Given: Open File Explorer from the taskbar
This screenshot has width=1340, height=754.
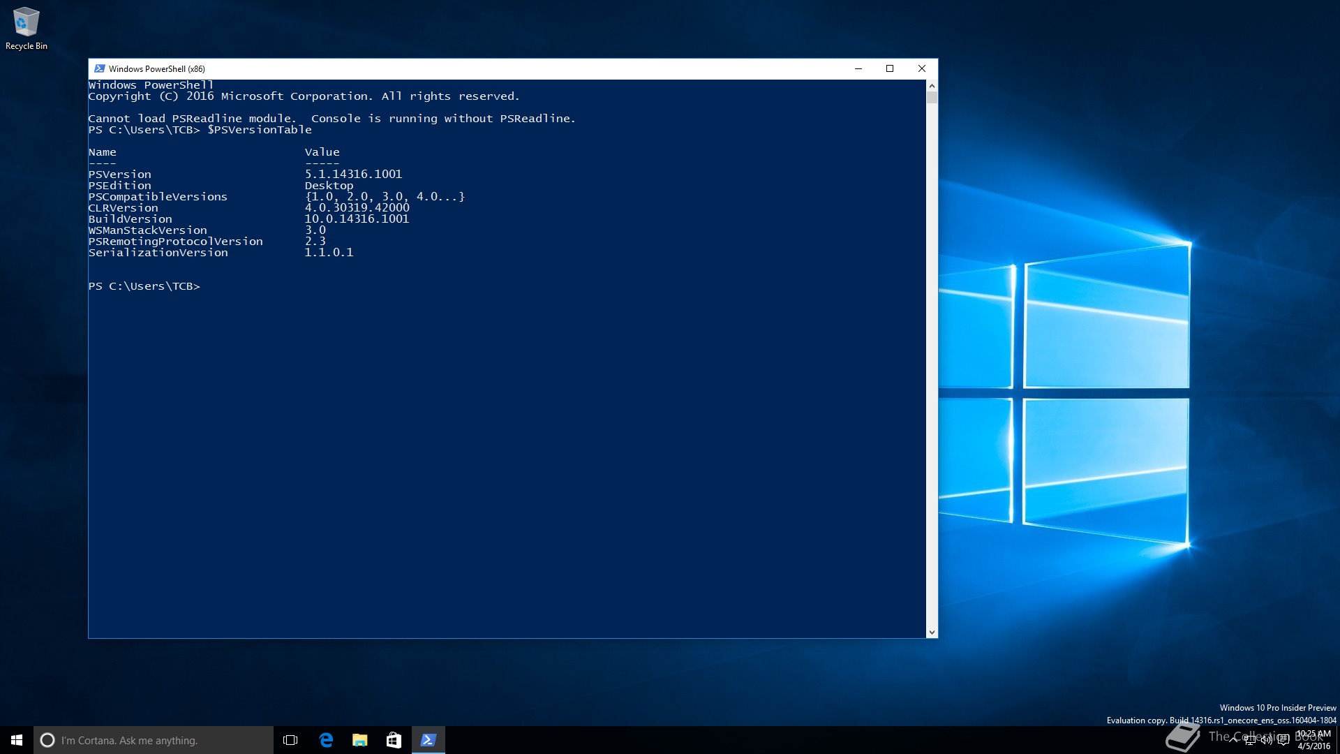Looking at the screenshot, I should (359, 740).
